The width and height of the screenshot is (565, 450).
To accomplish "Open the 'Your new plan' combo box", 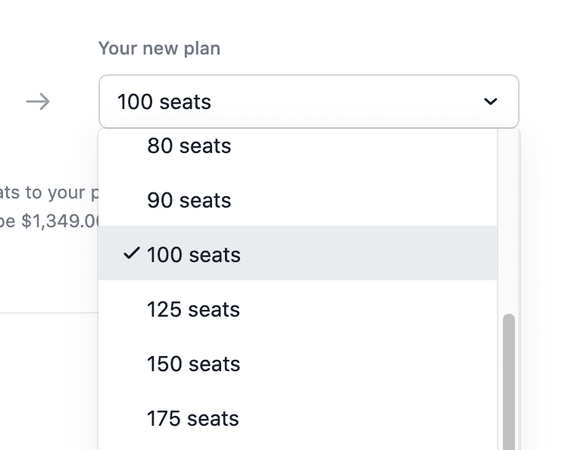I will (x=308, y=102).
